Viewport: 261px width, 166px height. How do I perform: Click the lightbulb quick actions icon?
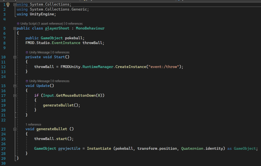8,5
